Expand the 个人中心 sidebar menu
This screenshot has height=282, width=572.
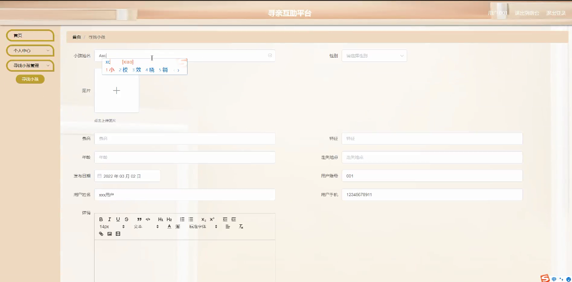pyautogui.click(x=30, y=51)
